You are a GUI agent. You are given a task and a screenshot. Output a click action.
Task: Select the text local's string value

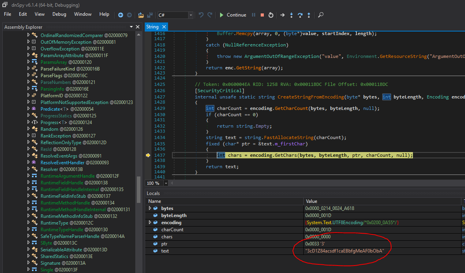coord(344,251)
